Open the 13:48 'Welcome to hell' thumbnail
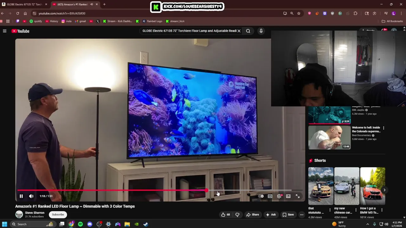Viewport: 406px width, 228px height. (329, 137)
